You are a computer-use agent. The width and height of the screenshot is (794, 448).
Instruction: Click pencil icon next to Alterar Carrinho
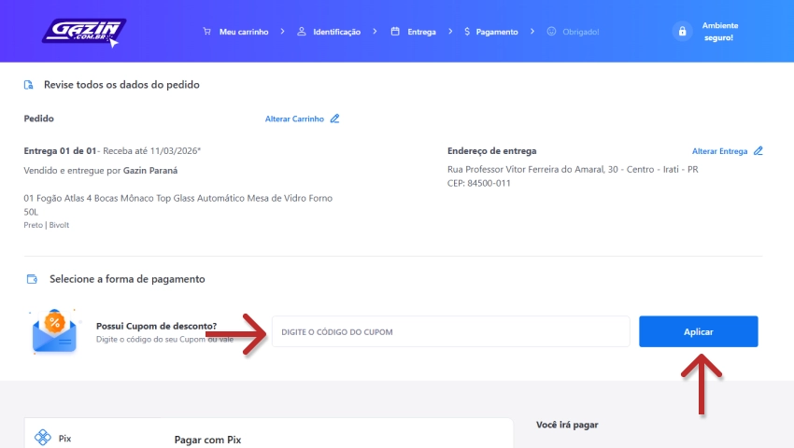pyautogui.click(x=335, y=119)
